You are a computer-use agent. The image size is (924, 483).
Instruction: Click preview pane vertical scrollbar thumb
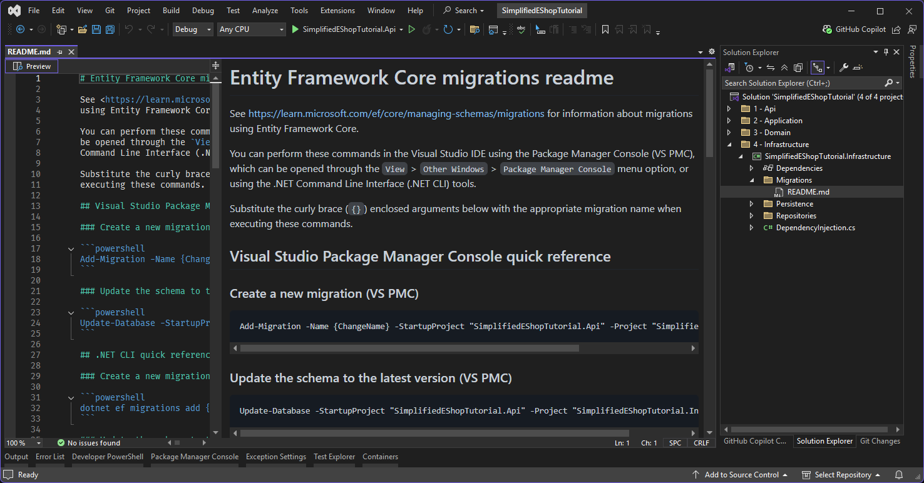tap(709, 113)
